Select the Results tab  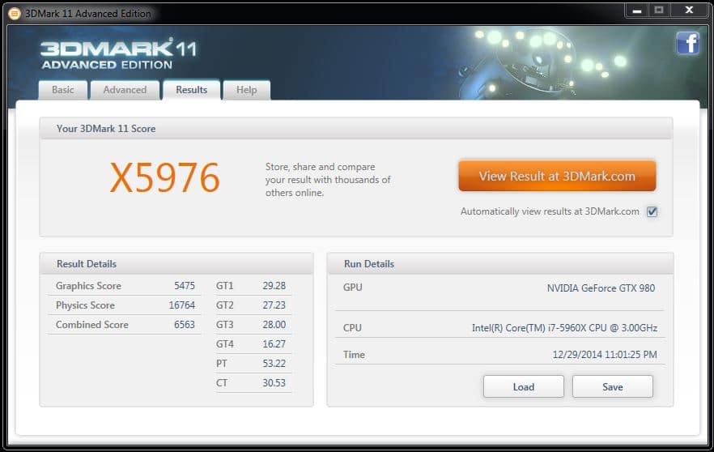192,90
